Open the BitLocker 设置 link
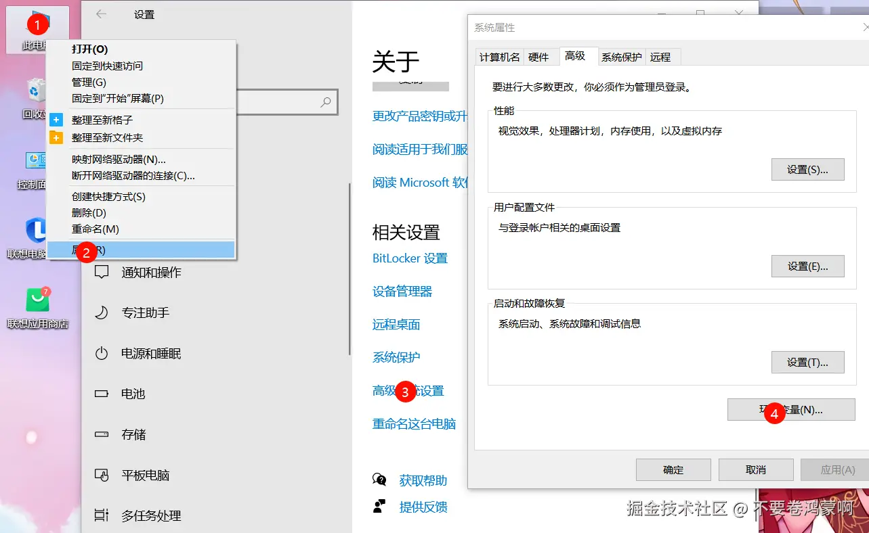Image resolution: width=869 pixels, height=533 pixels. click(x=410, y=258)
